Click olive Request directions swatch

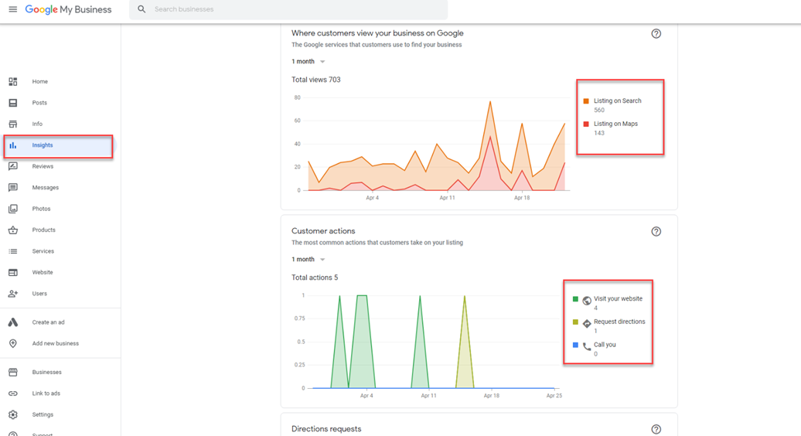[x=575, y=322]
